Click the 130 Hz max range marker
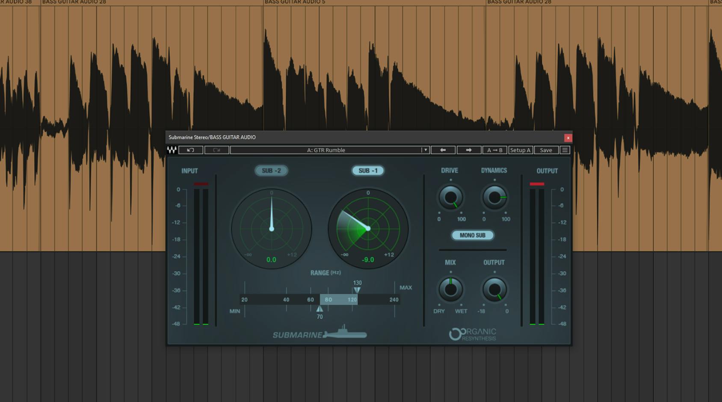 coord(357,290)
